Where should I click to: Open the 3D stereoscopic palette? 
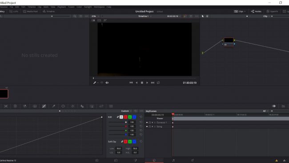pyautogui.click(x=111, y=106)
